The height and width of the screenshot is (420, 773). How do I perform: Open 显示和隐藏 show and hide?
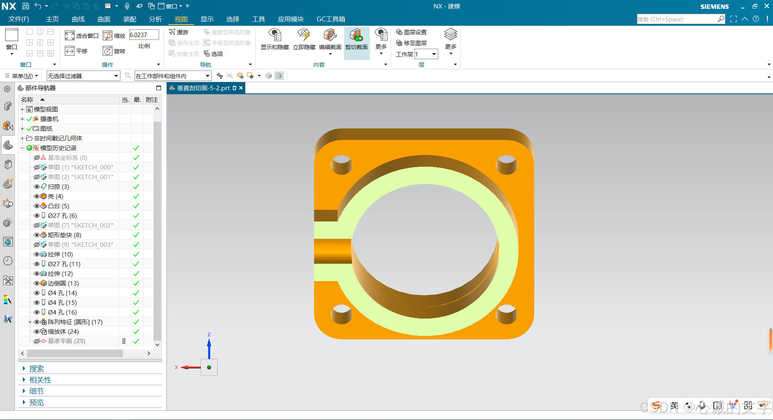point(275,39)
